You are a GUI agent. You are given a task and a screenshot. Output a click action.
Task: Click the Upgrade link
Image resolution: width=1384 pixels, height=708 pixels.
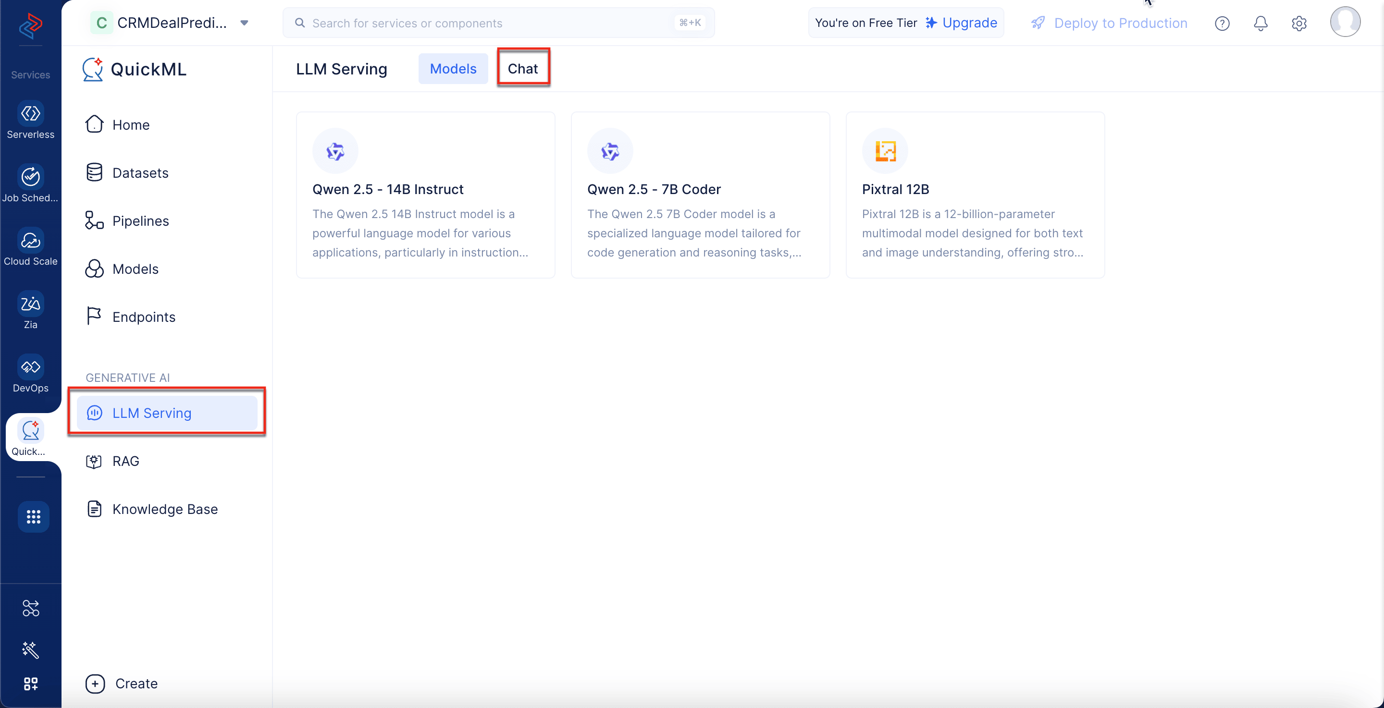point(961,23)
